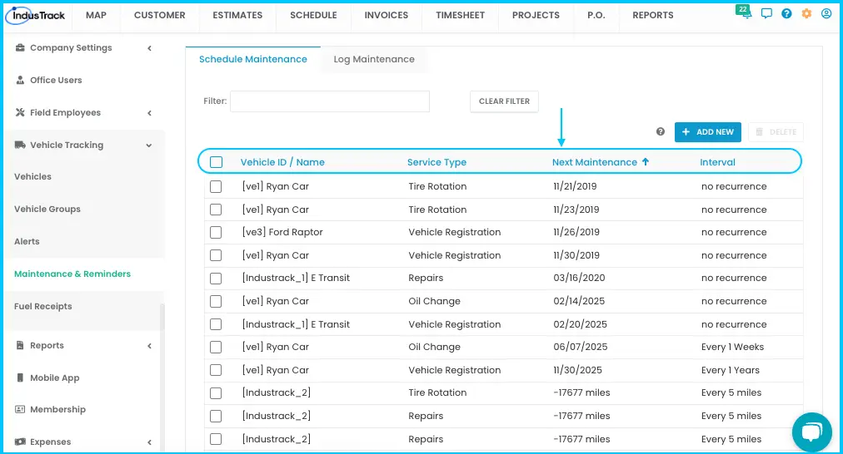Screen dimensions: 843x454
Task: Open the INVOICES menu
Action: 387,15
